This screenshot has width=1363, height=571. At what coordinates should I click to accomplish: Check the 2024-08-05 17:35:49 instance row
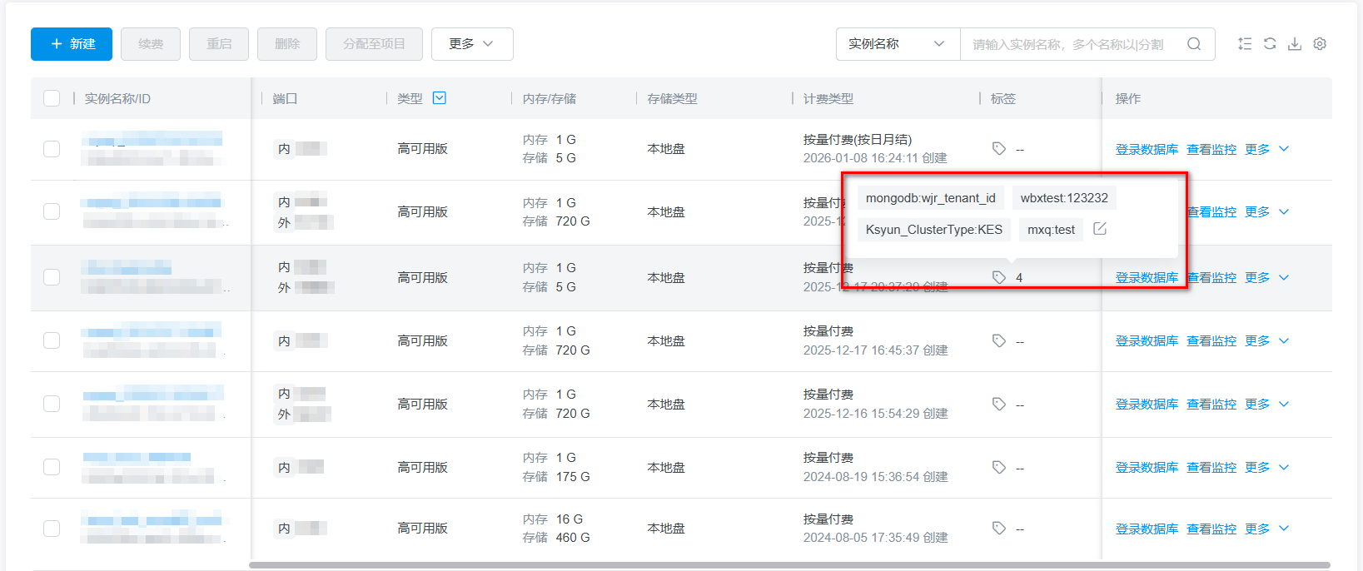coord(52,529)
